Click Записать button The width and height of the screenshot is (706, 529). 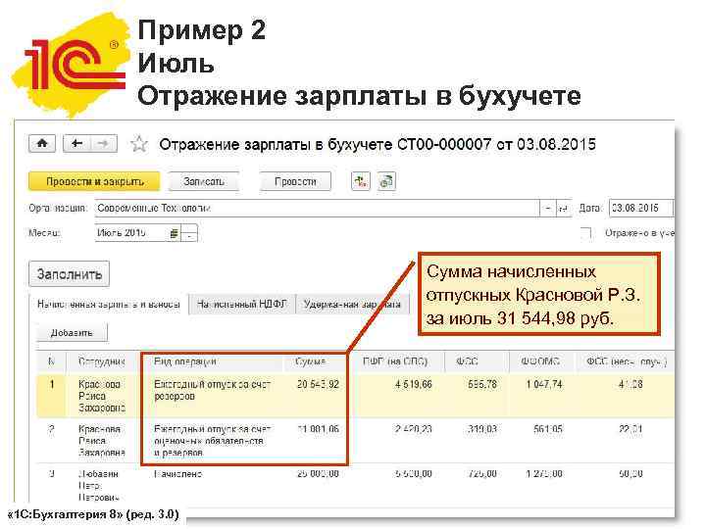[x=204, y=181]
